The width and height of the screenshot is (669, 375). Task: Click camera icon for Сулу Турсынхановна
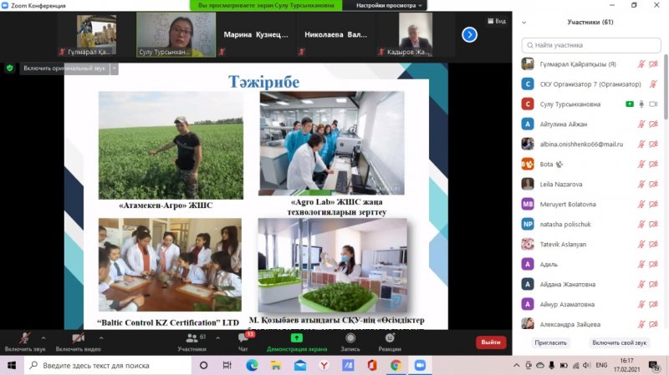coord(653,104)
